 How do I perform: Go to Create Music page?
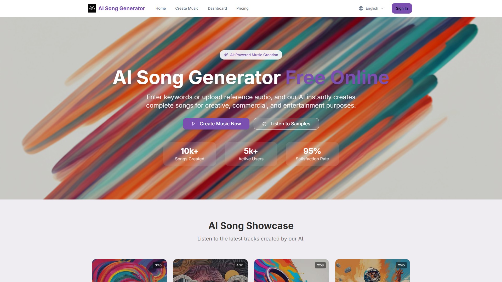click(x=187, y=8)
